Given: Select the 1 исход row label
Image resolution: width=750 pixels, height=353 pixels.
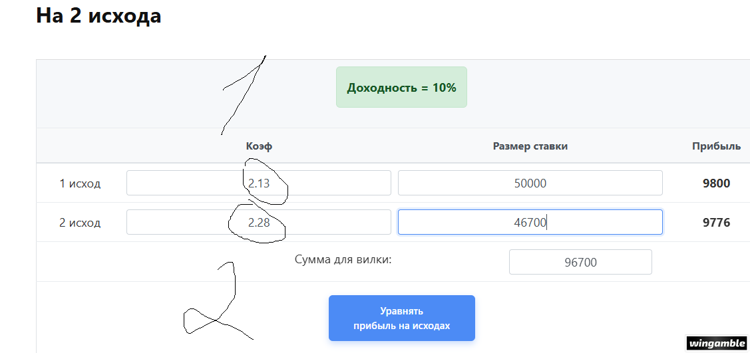Looking at the screenshot, I should (80, 183).
